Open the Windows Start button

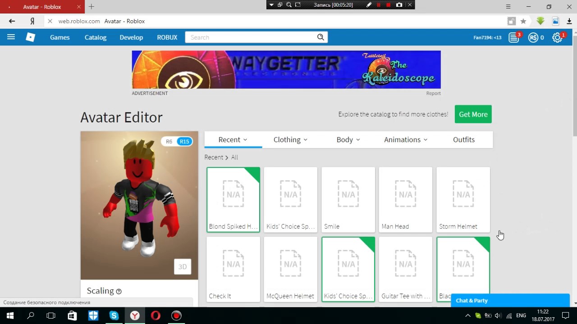[x=10, y=315]
